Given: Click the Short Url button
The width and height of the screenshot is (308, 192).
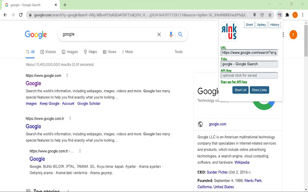Looking at the screenshot, I should [241, 90].
